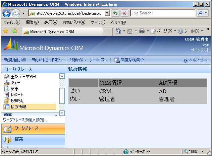
Task: Select the Microsoft Dynamics CRM browser tab
Action: 63,32
